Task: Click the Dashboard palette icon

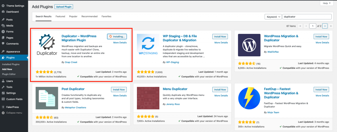Action: pyautogui.click(x=3, y=12)
